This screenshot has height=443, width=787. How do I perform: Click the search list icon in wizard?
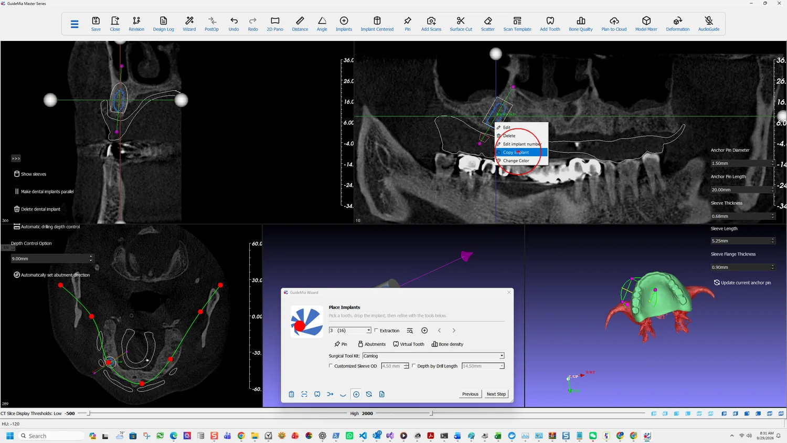tap(410, 330)
